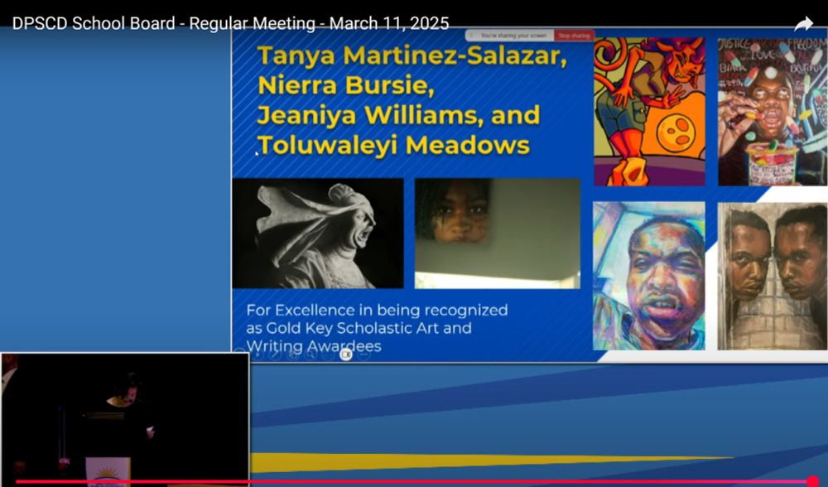Click the red Stop sharing button
This screenshot has height=487, width=828.
[x=574, y=36]
